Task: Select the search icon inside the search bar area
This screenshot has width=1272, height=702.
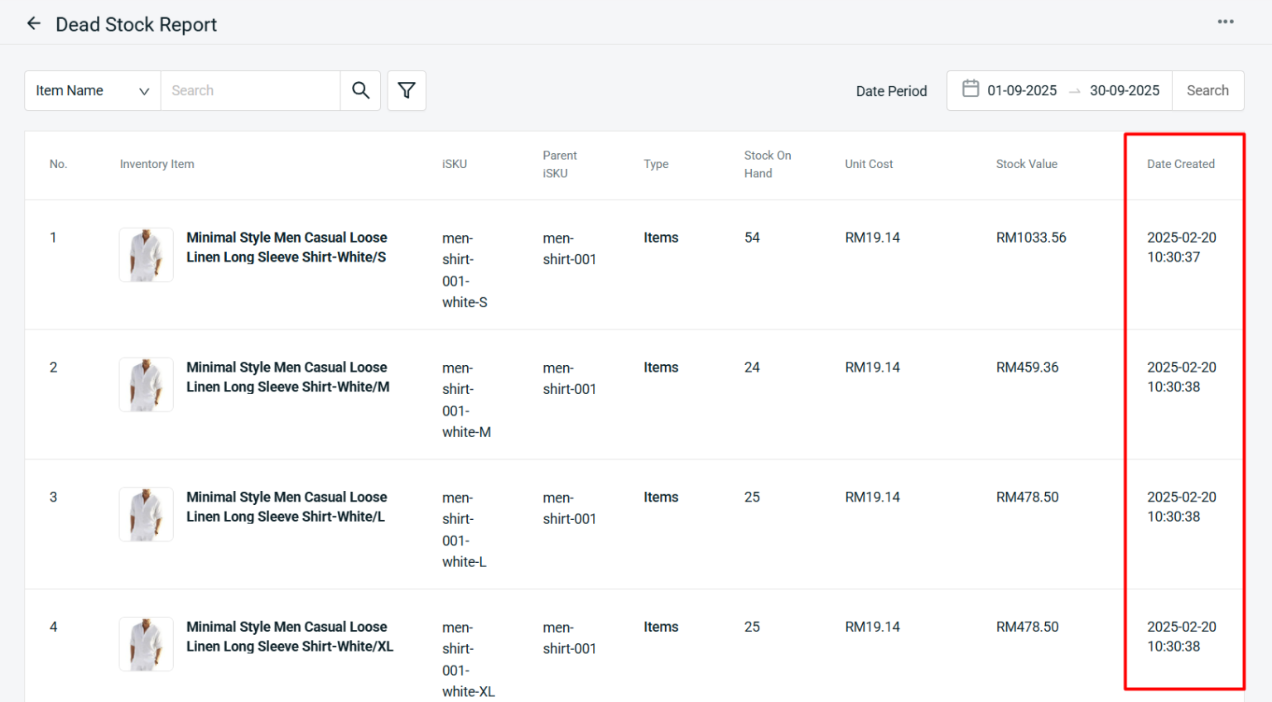Action: pyautogui.click(x=360, y=90)
